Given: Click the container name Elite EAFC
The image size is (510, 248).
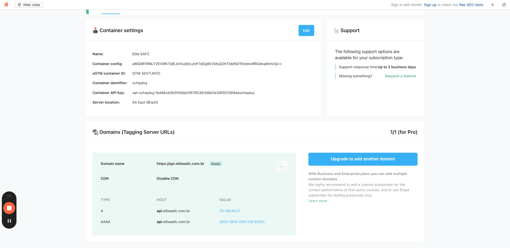Looking at the screenshot, I should [x=141, y=54].
